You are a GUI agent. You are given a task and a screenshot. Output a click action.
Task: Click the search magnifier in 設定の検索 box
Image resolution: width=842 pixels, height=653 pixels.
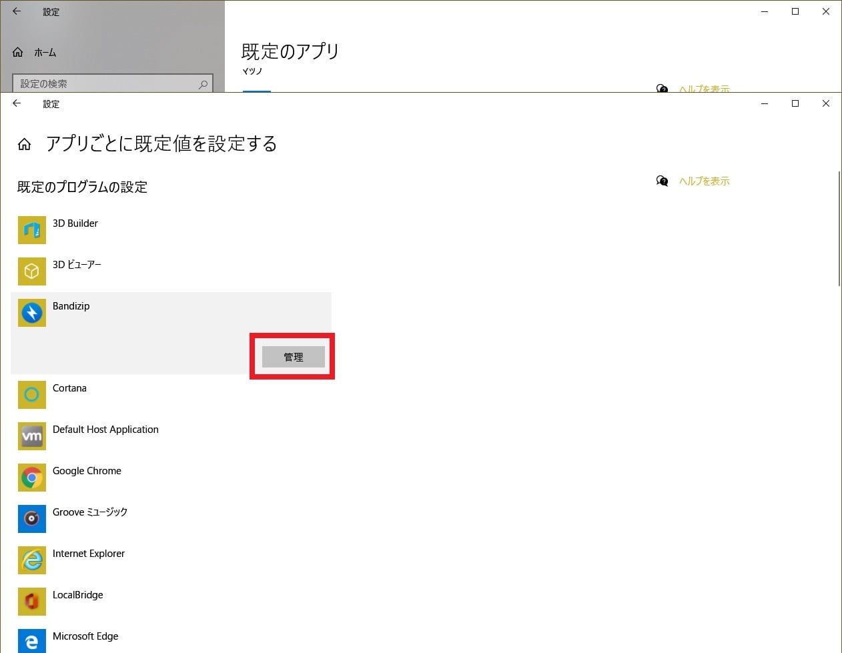click(203, 84)
